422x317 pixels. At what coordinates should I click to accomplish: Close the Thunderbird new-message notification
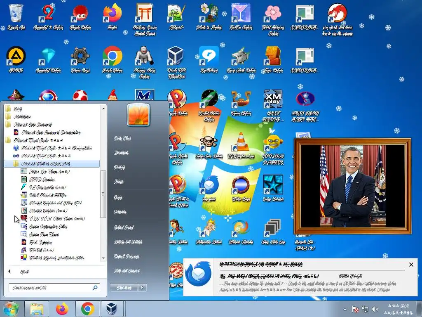pyautogui.click(x=411, y=265)
